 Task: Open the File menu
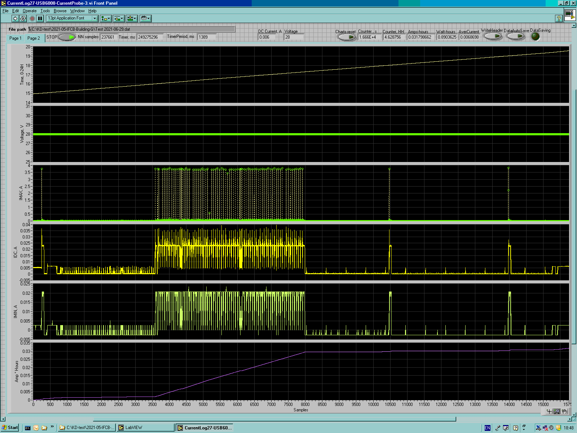[x=5, y=11]
